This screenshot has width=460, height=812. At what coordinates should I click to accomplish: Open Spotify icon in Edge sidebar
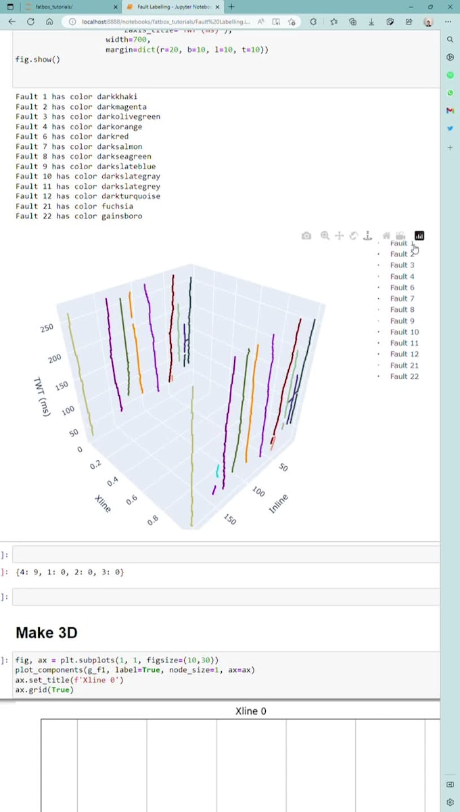pos(451,74)
